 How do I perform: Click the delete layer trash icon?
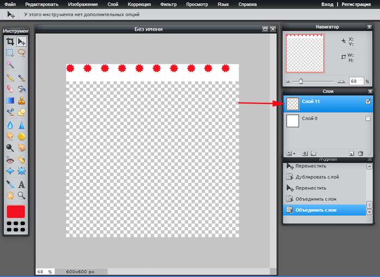tap(360, 153)
